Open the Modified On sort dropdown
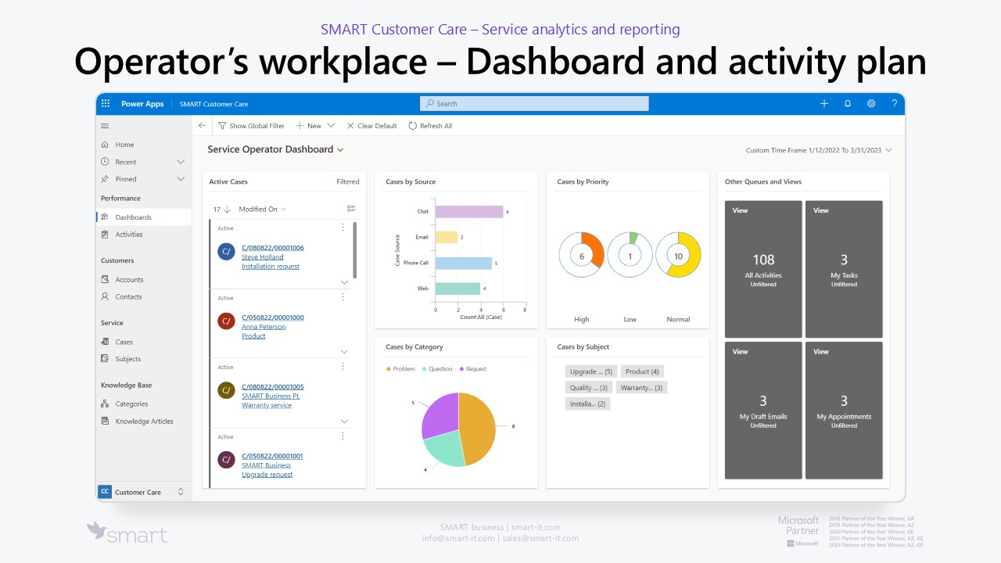 (x=262, y=209)
